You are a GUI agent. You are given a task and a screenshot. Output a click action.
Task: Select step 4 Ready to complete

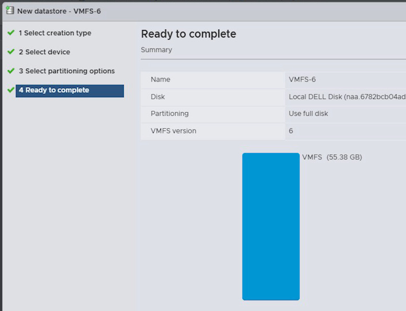pos(70,91)
